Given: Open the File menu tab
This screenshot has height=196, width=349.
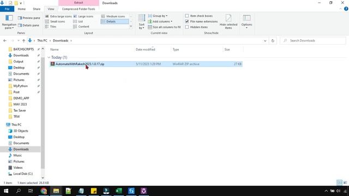Looking at the screenshot, I should click(x=7, y=9).
